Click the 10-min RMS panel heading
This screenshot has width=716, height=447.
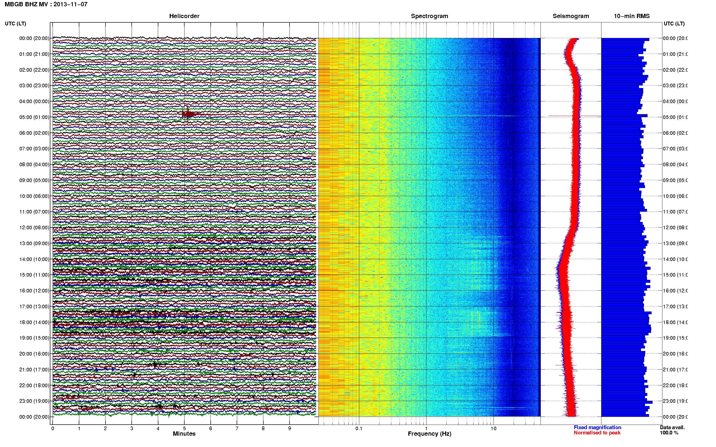pos(632,16)
